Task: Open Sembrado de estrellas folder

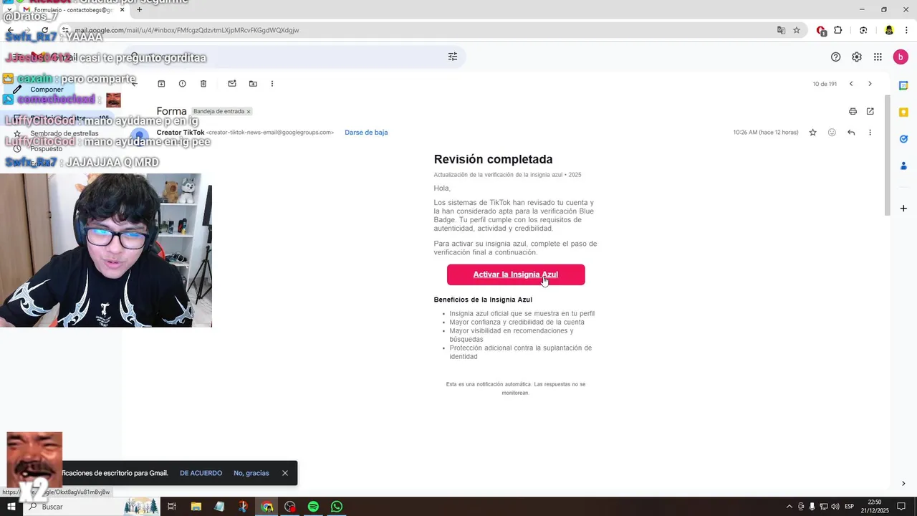Action: 64,133
